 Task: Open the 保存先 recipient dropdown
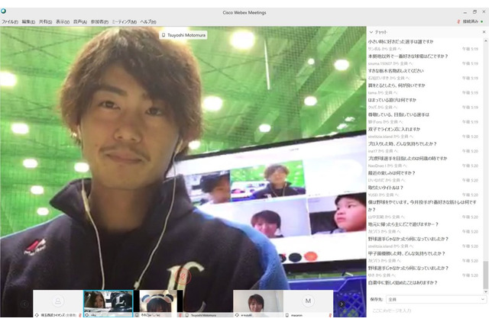click(434, 300)
